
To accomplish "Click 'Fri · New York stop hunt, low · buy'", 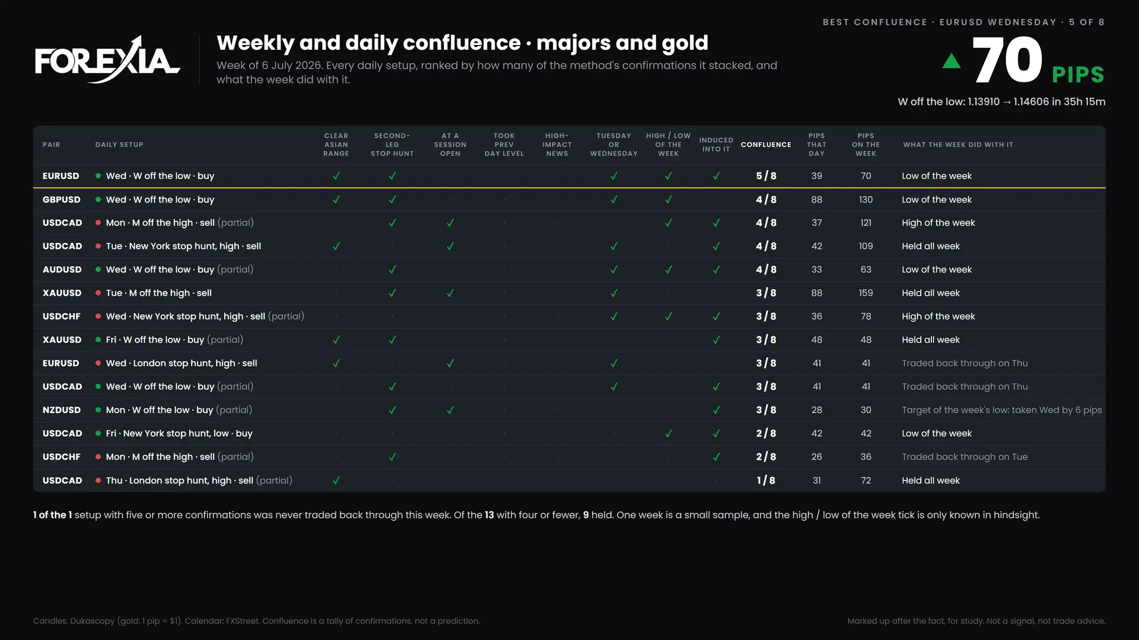I will click(x=179, y=433).
